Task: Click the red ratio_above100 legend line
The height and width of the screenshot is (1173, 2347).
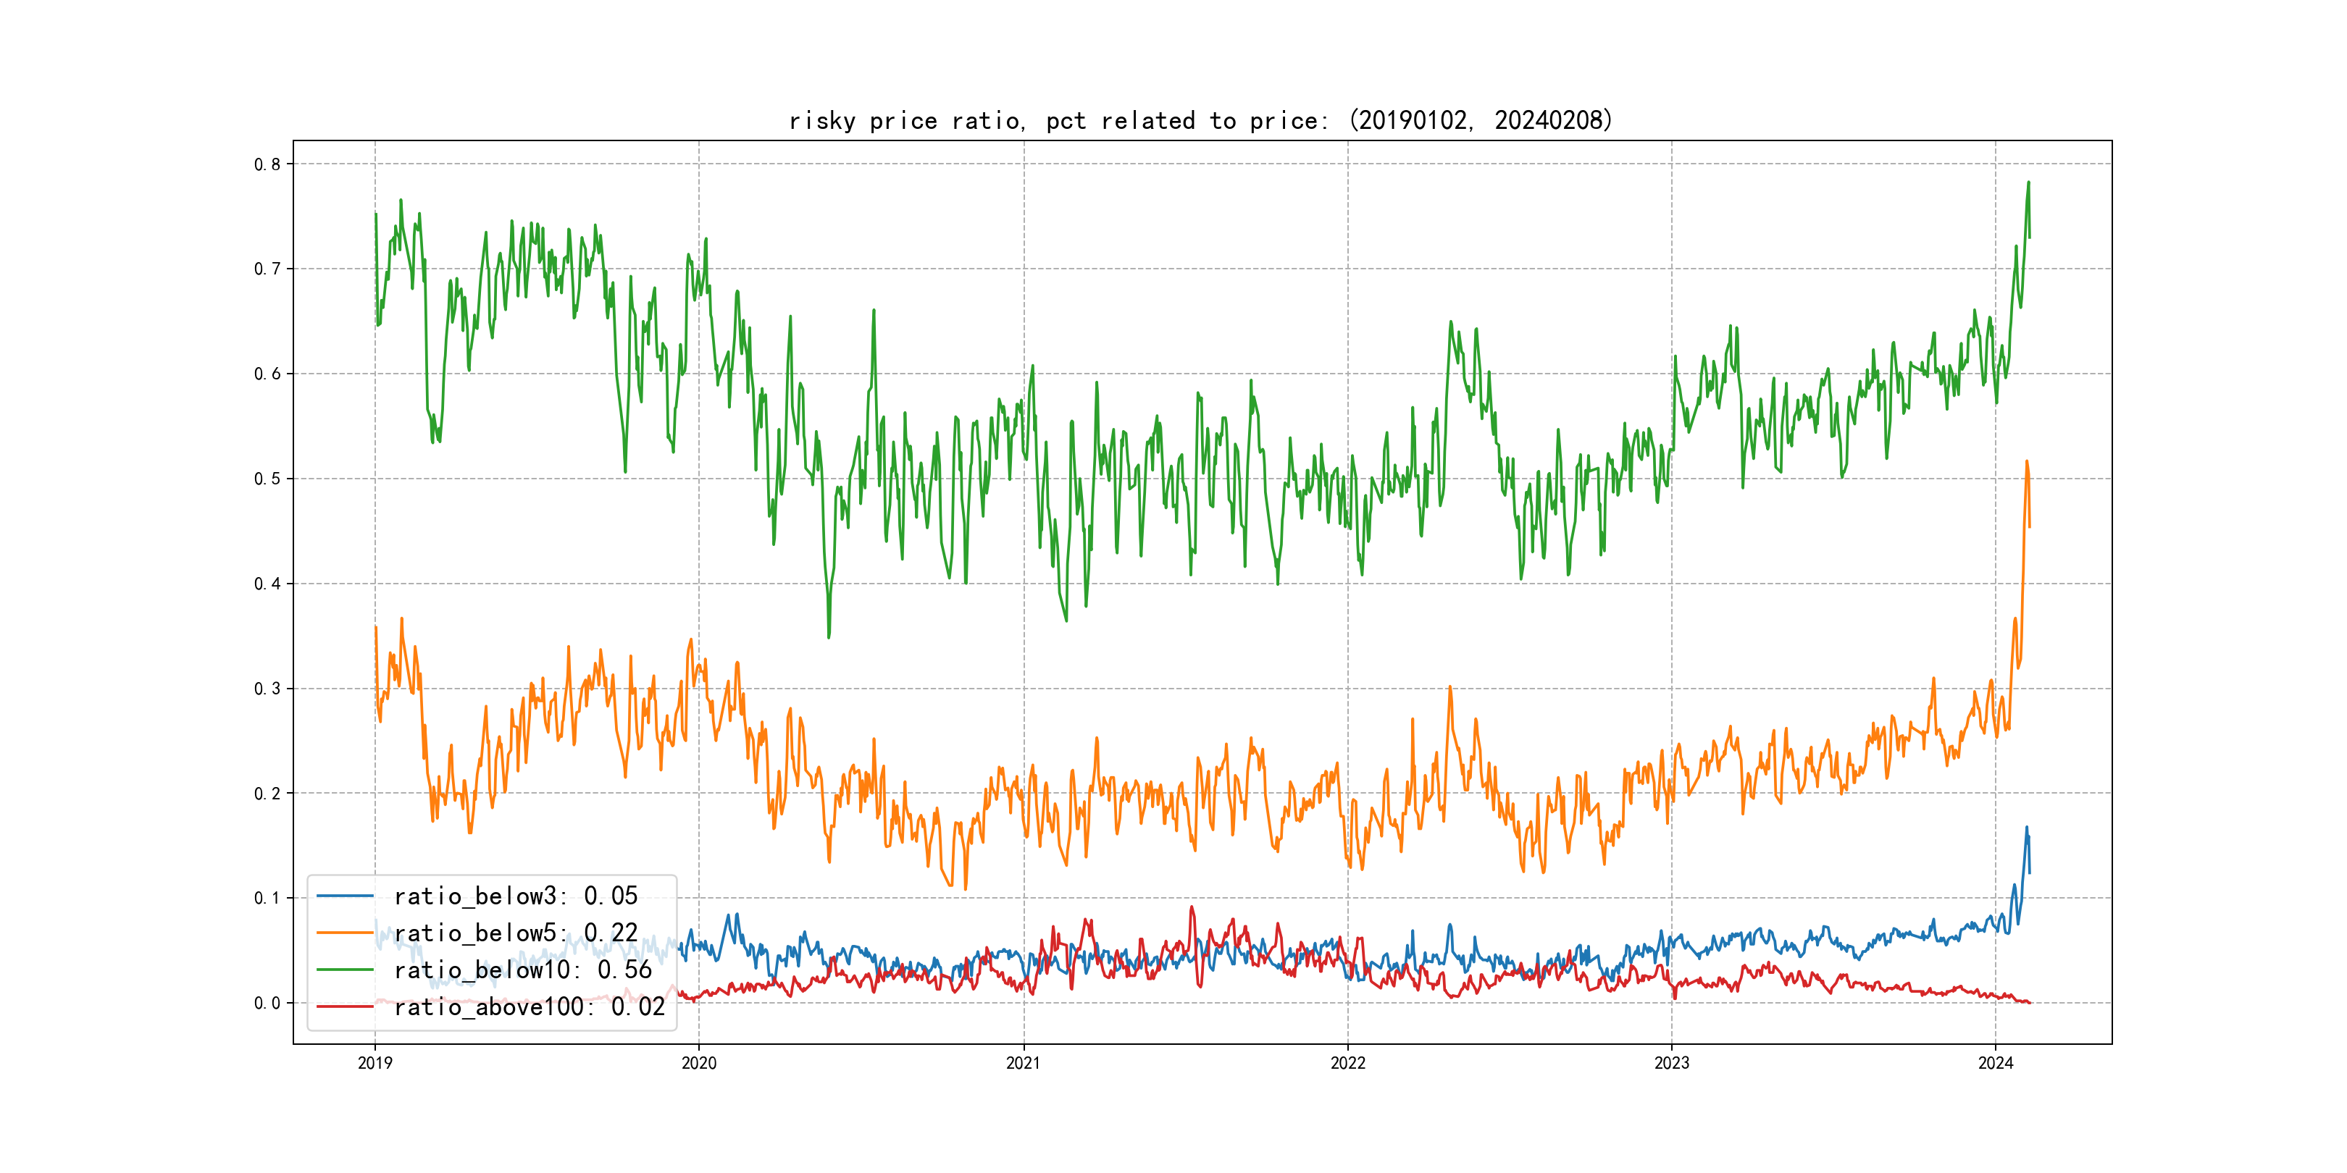Action: [344, 1006]
